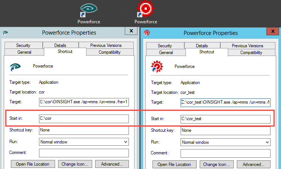Close the right Powerforce Properties window
Viewport: 281px width, 169px height.
click(273, 31)
